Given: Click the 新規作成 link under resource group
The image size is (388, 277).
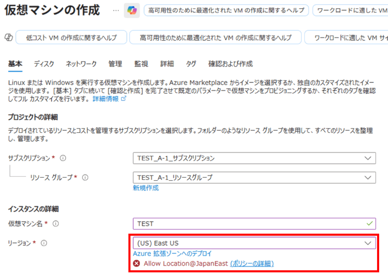Looking at the screenshot, I should 146,188.
